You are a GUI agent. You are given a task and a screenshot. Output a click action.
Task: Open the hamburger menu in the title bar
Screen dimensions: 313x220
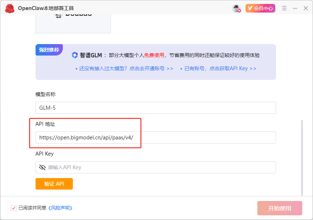tap(284, 8)
